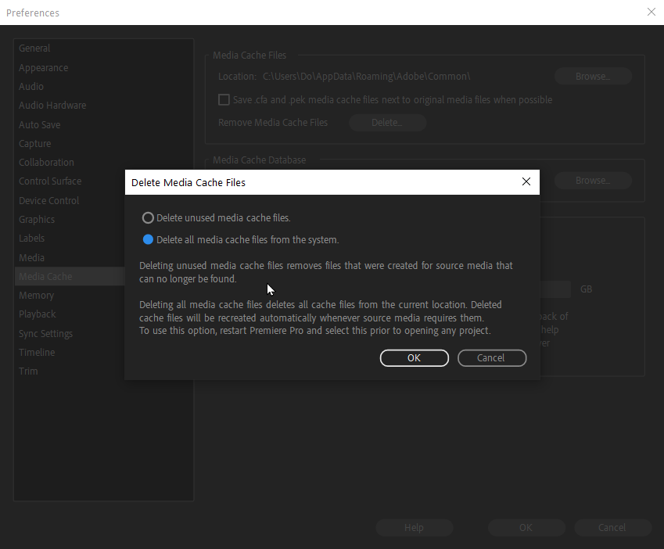Select the Timeline preferences category
The height and width of the screenshot is (549, 664).
[37, 352]
